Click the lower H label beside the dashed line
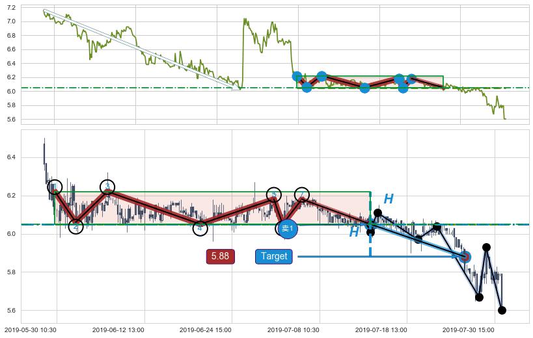The image size is (533, 338). (x=354, y=232)
